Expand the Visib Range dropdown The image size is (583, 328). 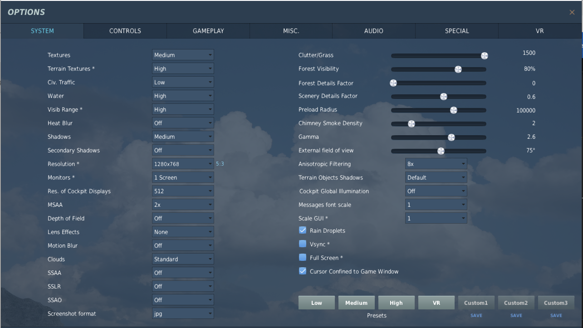coord(183,109)
